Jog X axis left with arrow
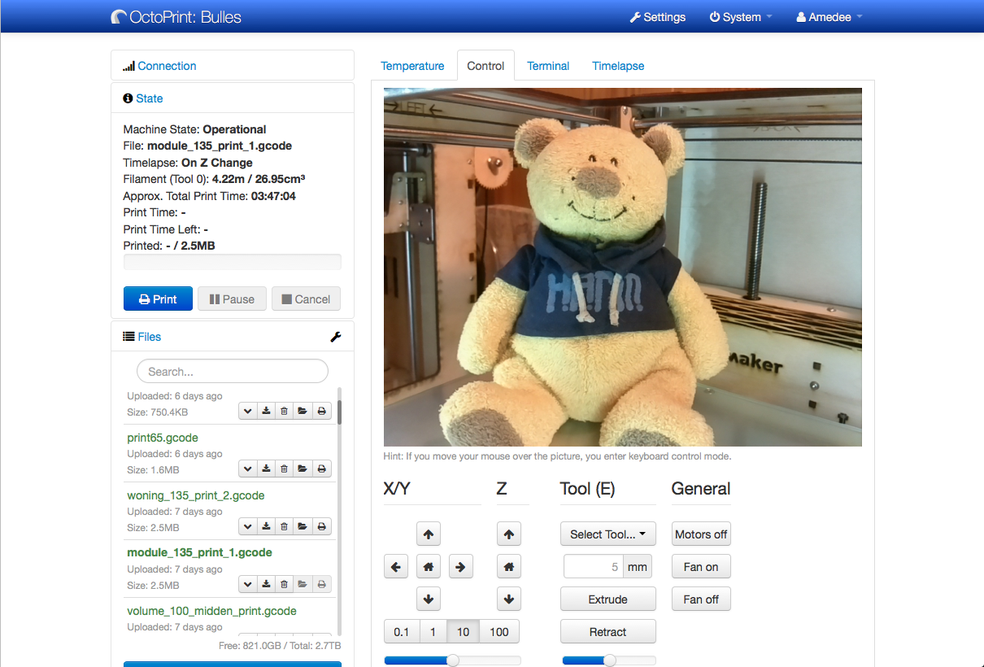The image size is (984, 667). (x=396, y=567)
